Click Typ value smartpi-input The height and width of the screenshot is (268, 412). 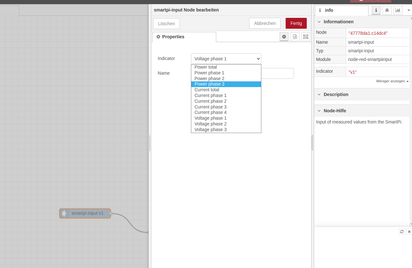point(361,51)
